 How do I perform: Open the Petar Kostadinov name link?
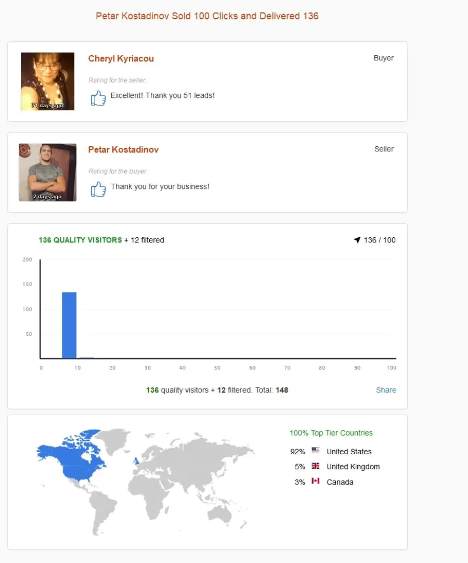(123, 150)
